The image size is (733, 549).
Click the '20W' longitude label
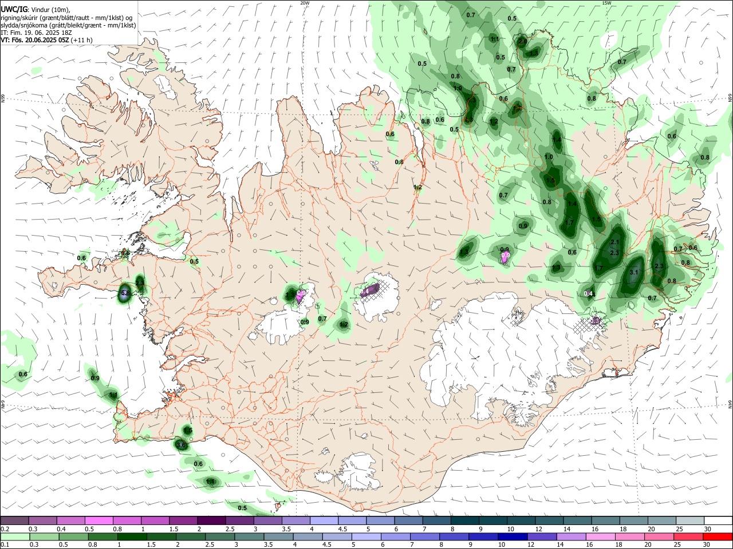tap(305, 3)
